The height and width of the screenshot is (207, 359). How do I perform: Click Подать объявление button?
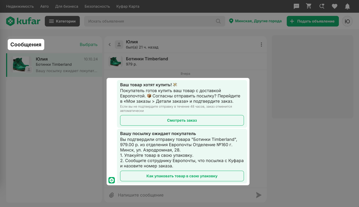click(313, 21)
